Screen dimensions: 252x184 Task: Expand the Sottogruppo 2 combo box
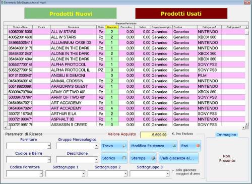[x=125, y=173]
